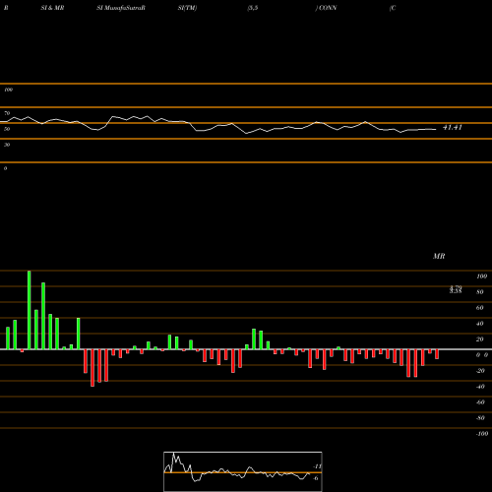Viewport: 492px width, 492px height.
Task: Click the MR axis label -80
Action: pyautogui.click(x=480, y=418)
